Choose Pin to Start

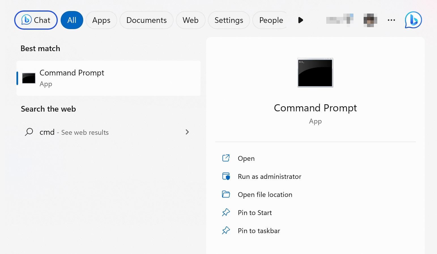click(315, 212)
